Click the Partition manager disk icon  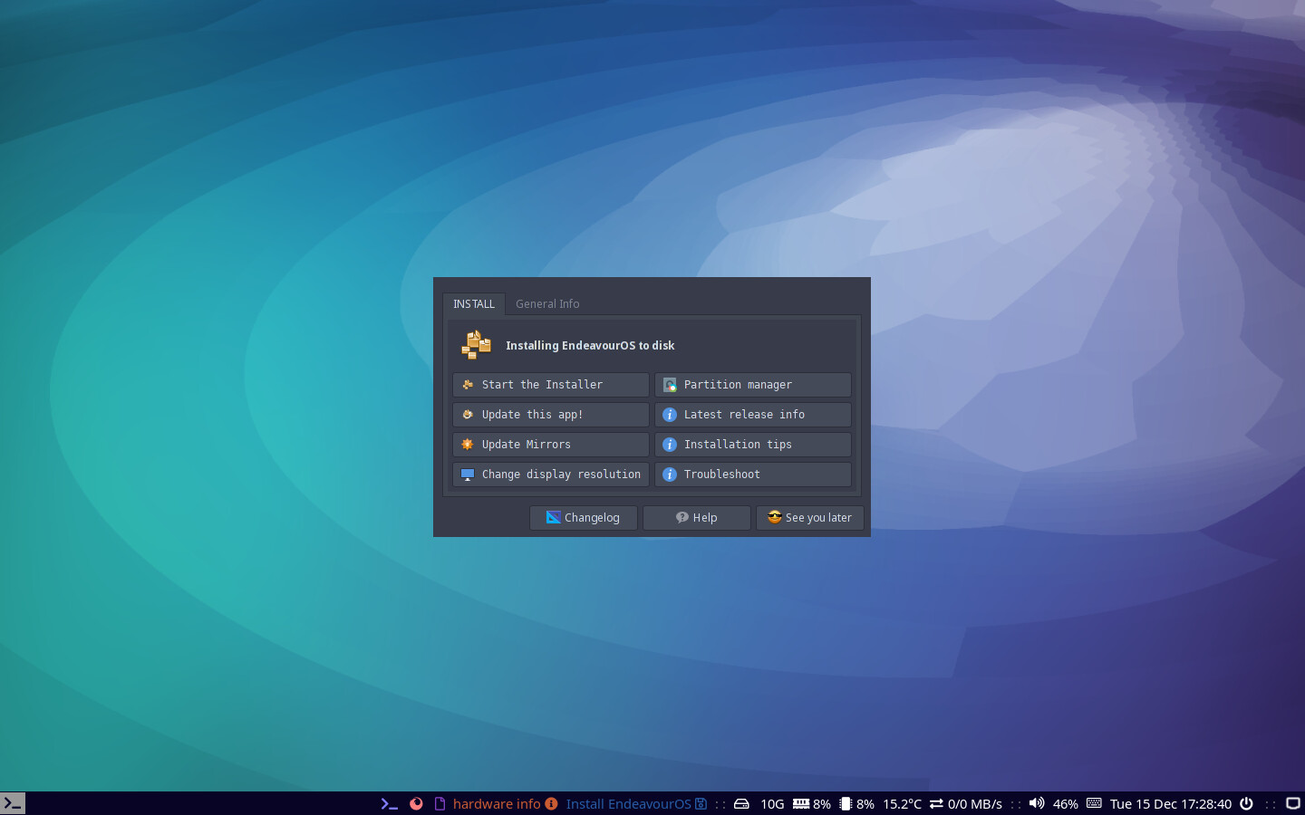coord(670,384)
